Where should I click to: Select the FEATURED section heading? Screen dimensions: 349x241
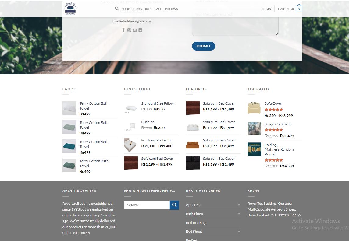[x=196, y=89]
